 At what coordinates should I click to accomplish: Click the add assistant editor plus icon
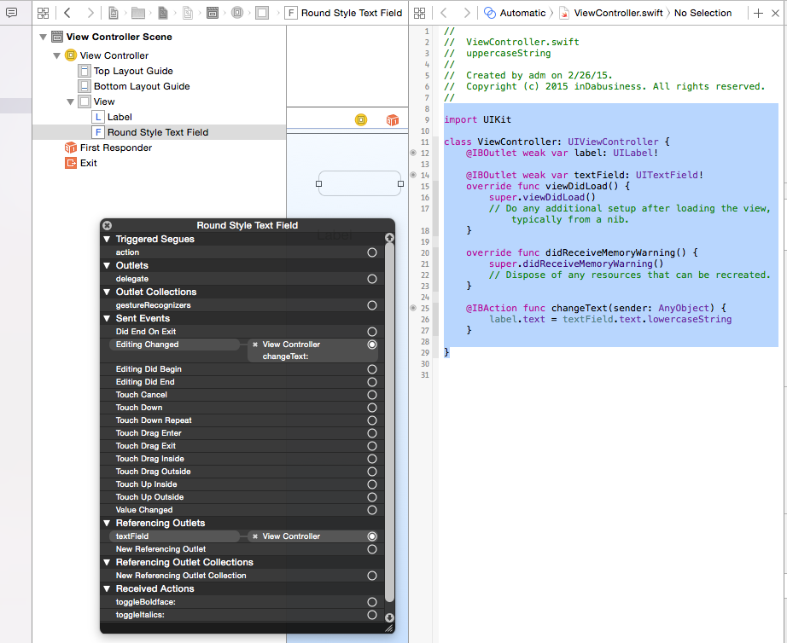[x=758, y=13]
